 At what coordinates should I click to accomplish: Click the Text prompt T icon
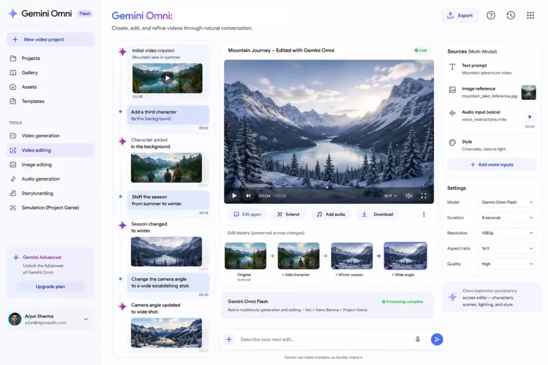coord(452,67)
